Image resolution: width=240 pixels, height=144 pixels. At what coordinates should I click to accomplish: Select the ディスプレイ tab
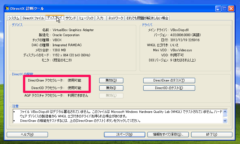point(55,18)
